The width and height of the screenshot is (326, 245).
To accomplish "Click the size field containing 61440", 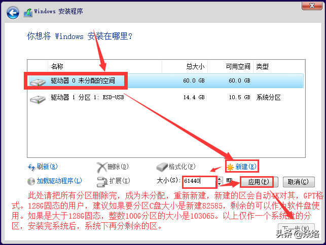I will (x=199, y=181).
